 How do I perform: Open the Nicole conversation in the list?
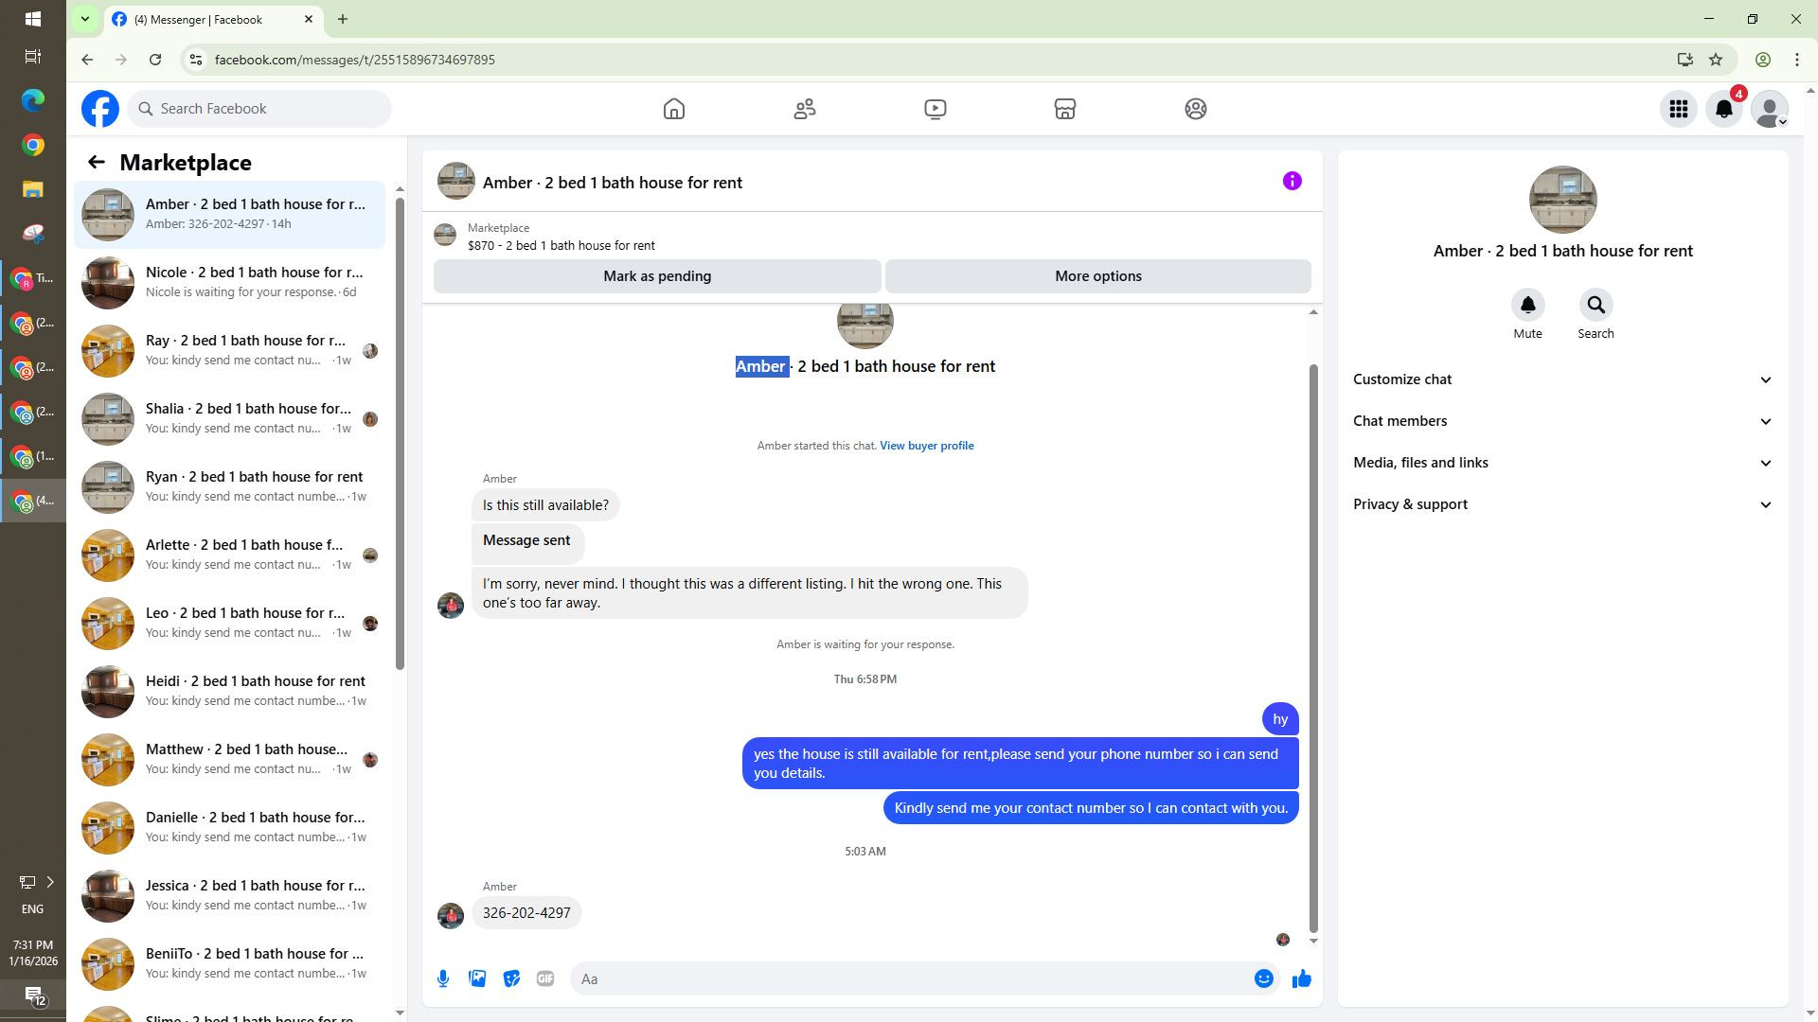coord(230,282)
